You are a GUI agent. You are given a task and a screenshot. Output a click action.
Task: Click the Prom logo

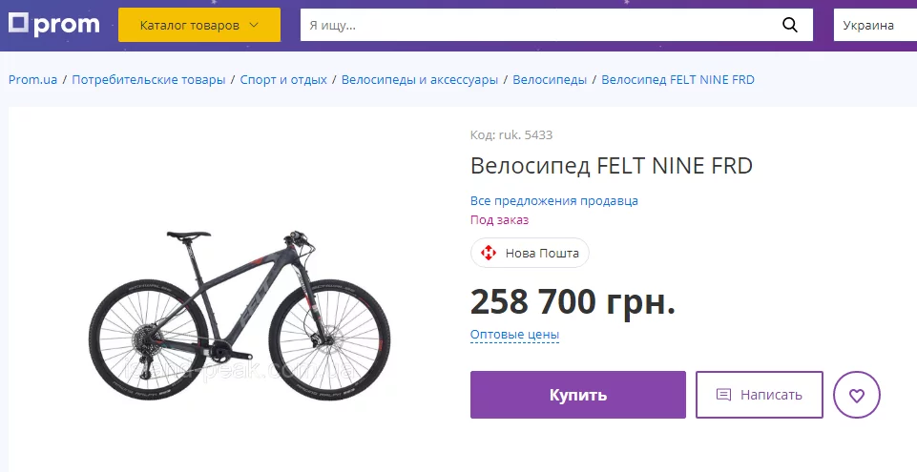click(54, 25)
